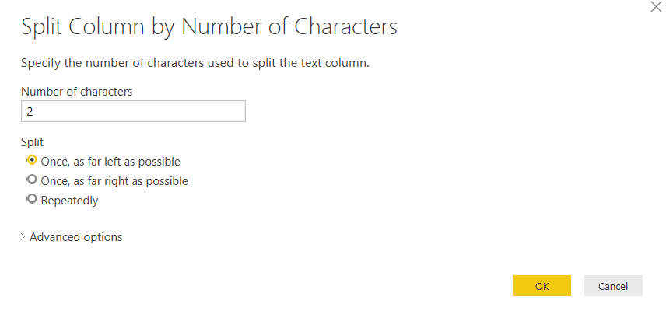Click the 'Specify the number of characters' description text
Image resolution: width=666 pixels, height=314 pixels.
pos(195,62)
